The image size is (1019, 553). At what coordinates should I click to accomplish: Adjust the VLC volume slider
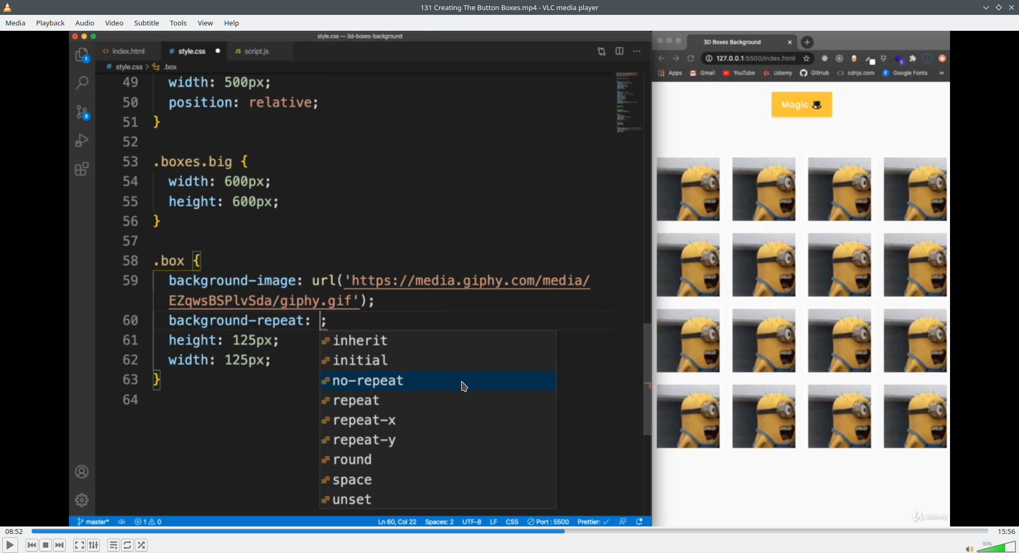click(996, 547)
